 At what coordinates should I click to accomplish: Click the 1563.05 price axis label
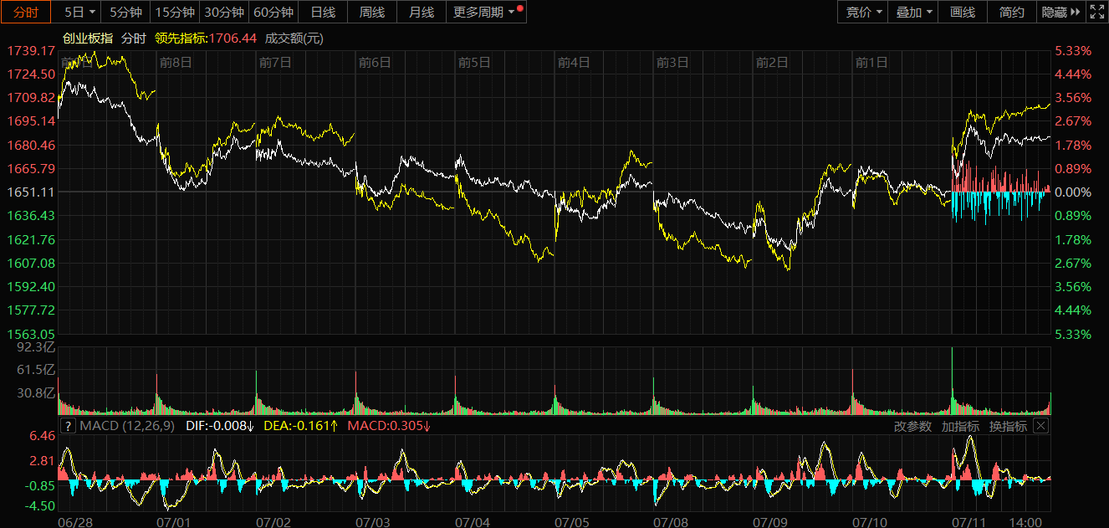tap(30, 334)
